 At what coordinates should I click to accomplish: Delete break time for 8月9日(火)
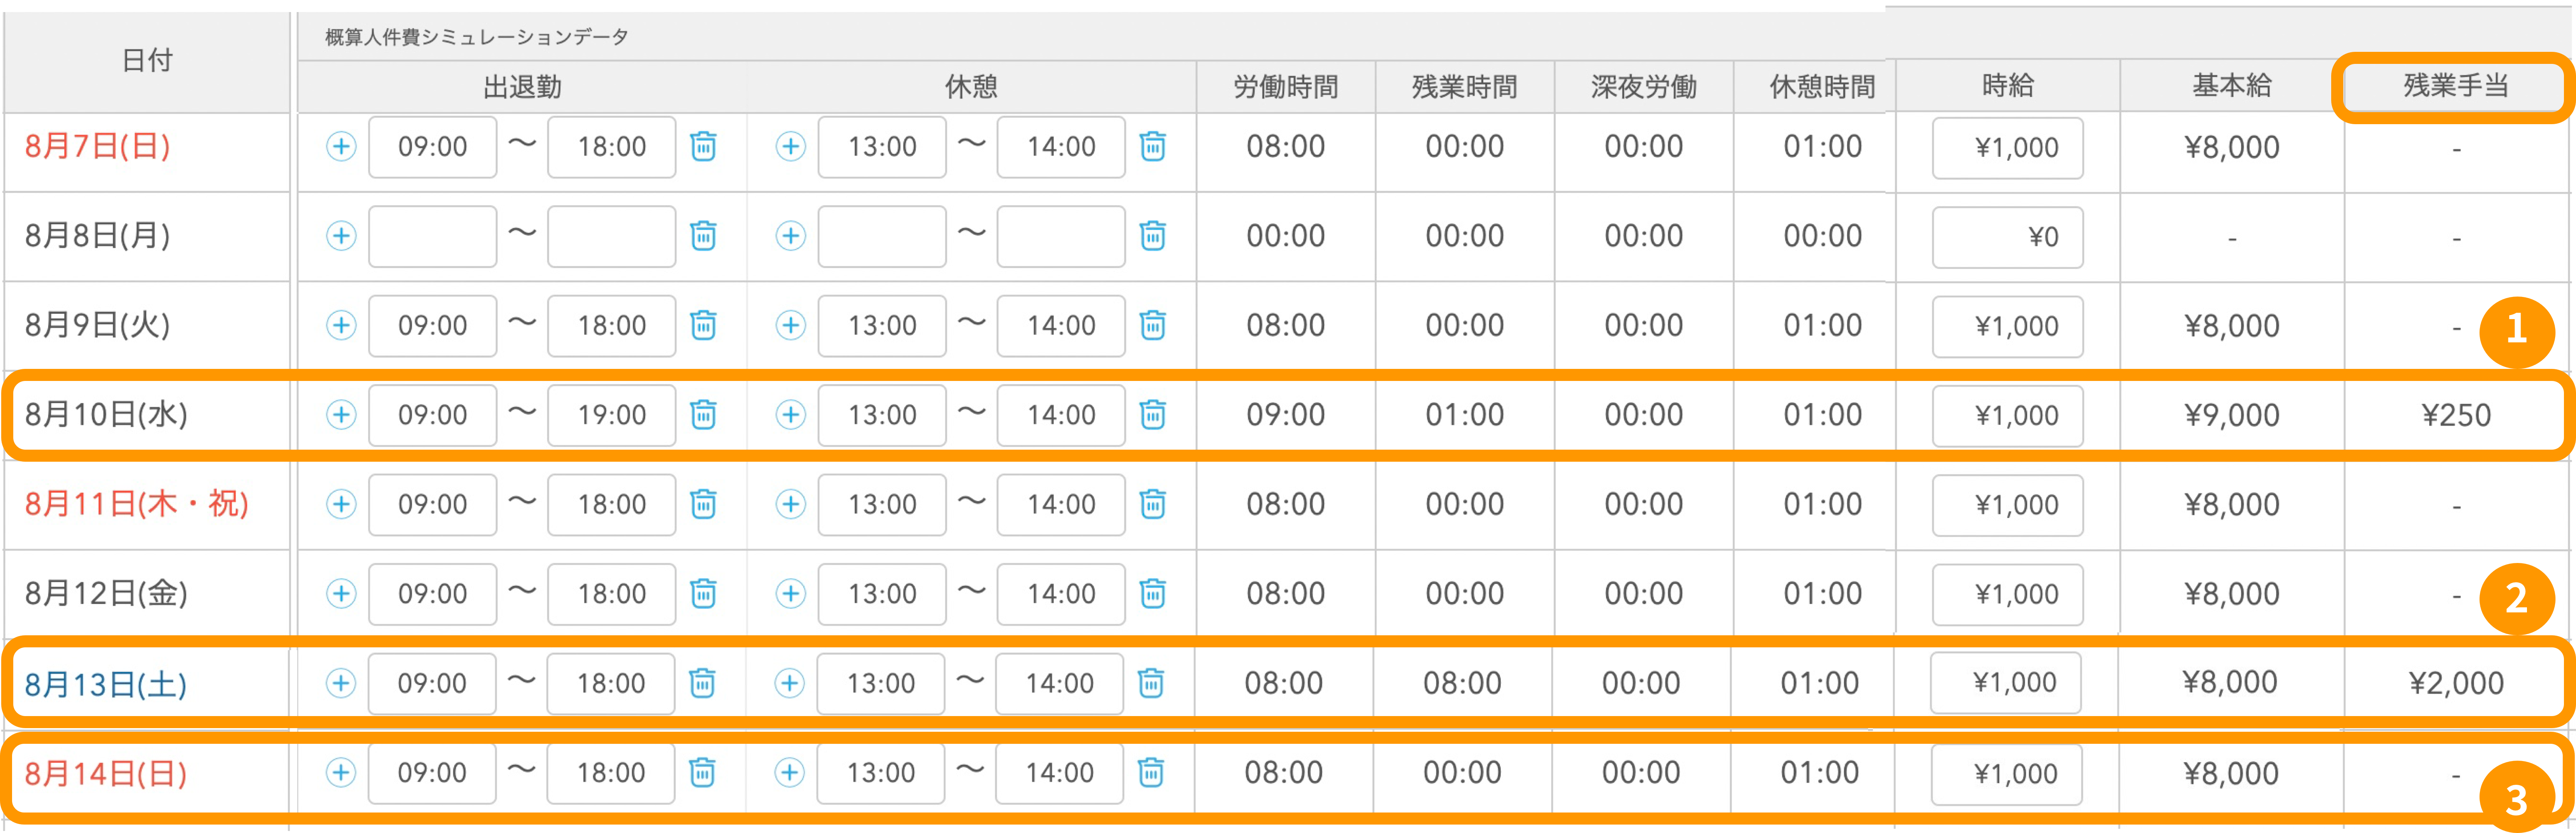(1152, 326)
